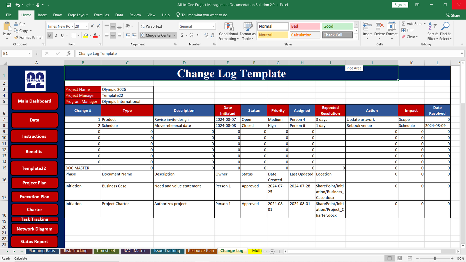
Task: Expand the cell styles gallery
Action: 356,37
